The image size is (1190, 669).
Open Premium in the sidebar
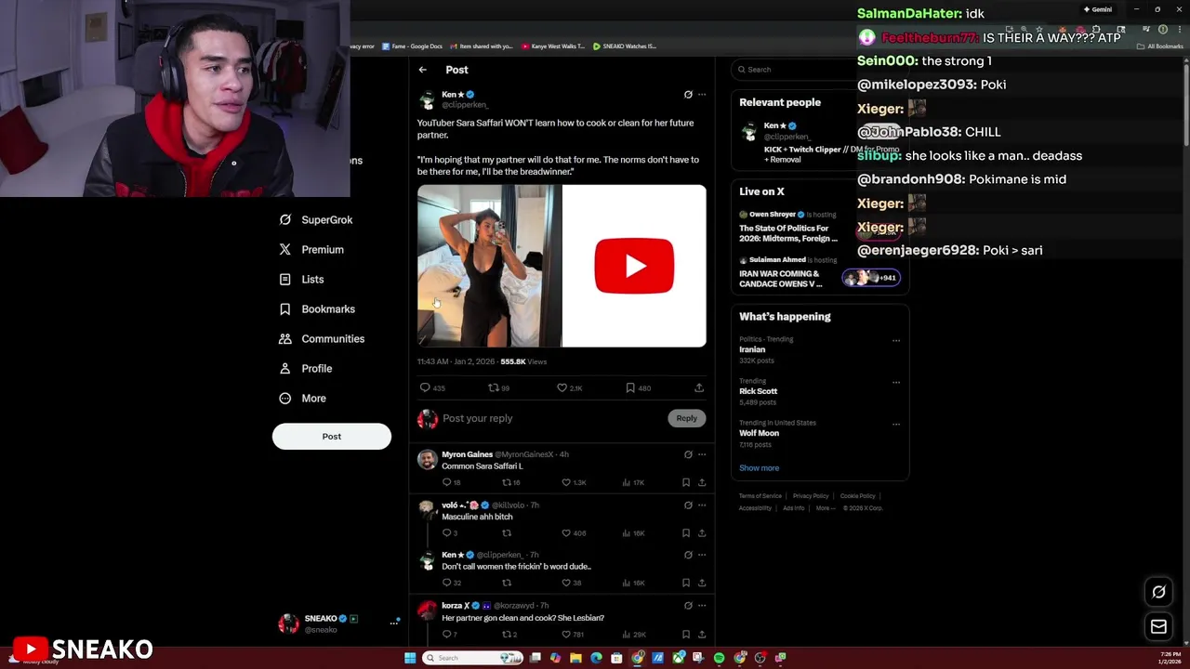pyautogui.click(x=311, y=250)
